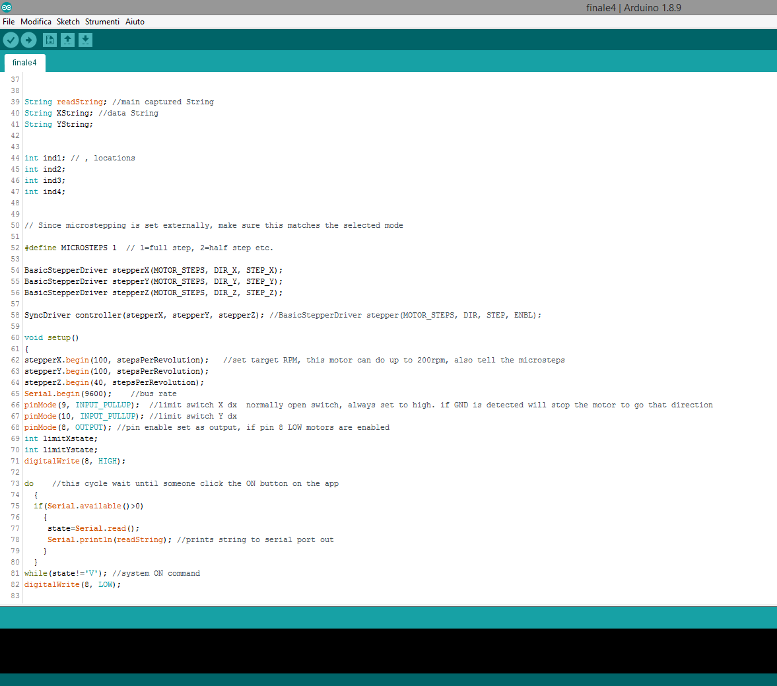The height and width of the screenshot is (686, 777).
Task: Open the File menu
Action: pyautogui.click(x=9, y=21)
